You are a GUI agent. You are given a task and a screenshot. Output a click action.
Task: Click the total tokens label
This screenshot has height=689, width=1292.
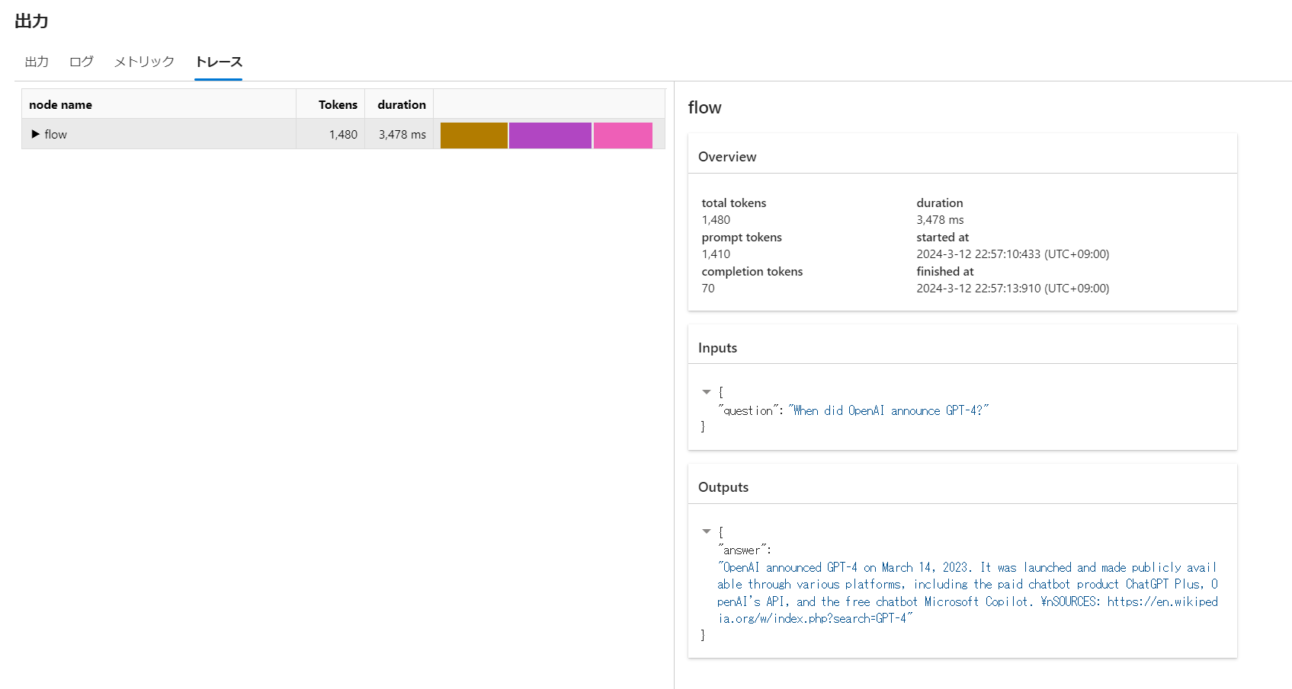tap(734, 203)
